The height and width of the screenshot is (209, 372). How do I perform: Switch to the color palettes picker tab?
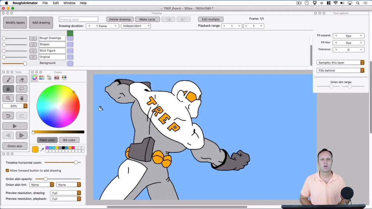coord(49,77)
